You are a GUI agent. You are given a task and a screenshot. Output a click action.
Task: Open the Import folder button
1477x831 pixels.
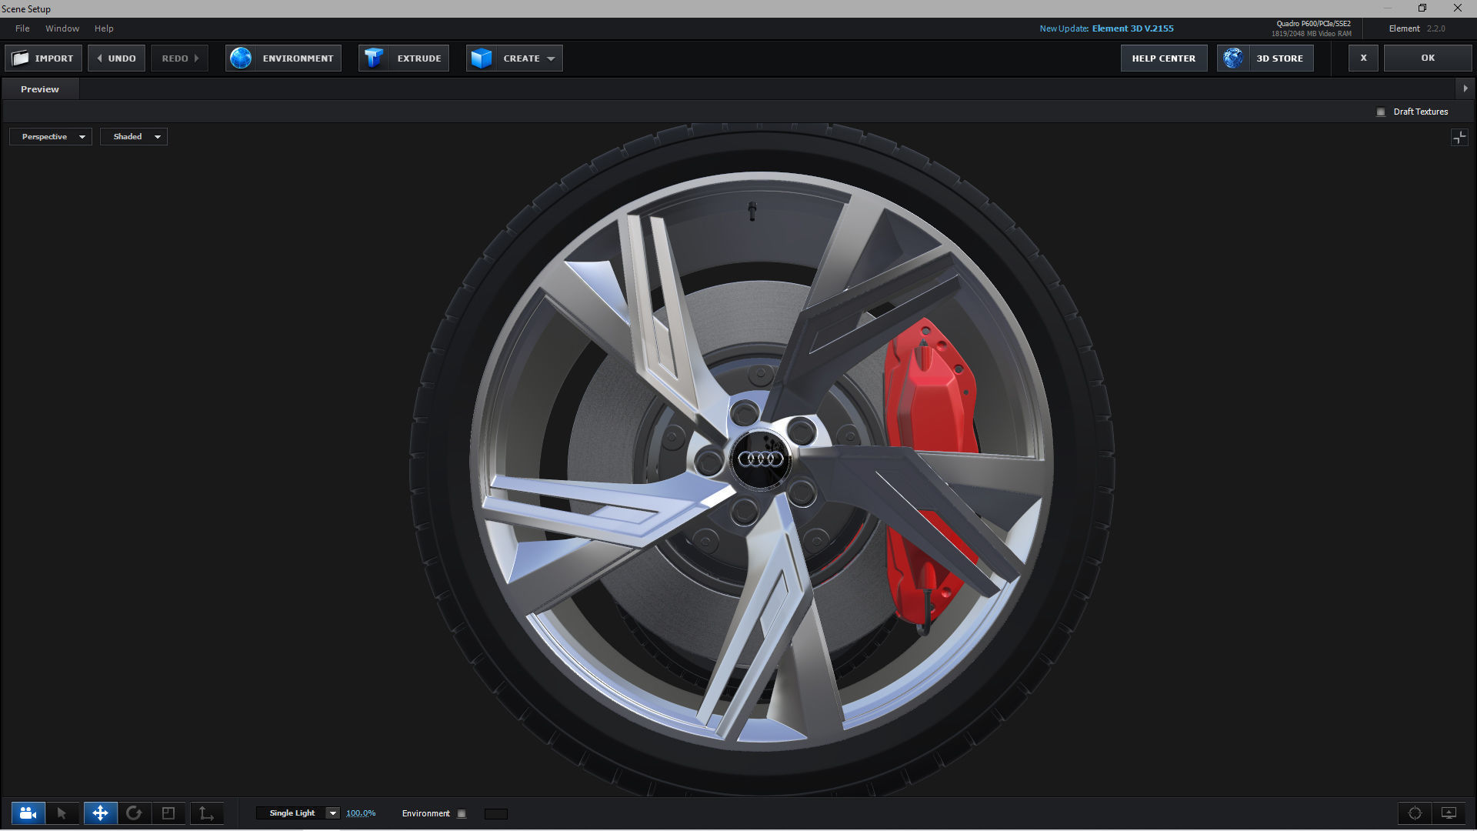pyautogui.click(x=43, y=58)
